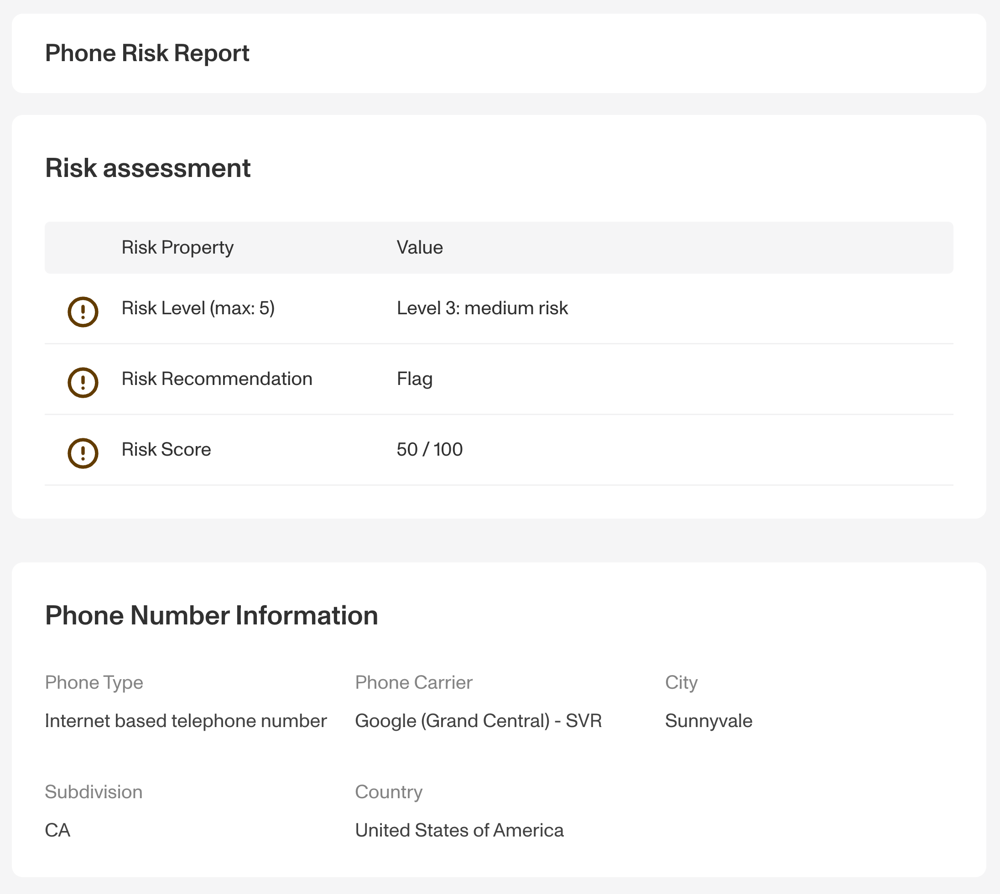Select the 'Risk Score' label
This screenshot has width=1000, height=894.
coord(166,449)
